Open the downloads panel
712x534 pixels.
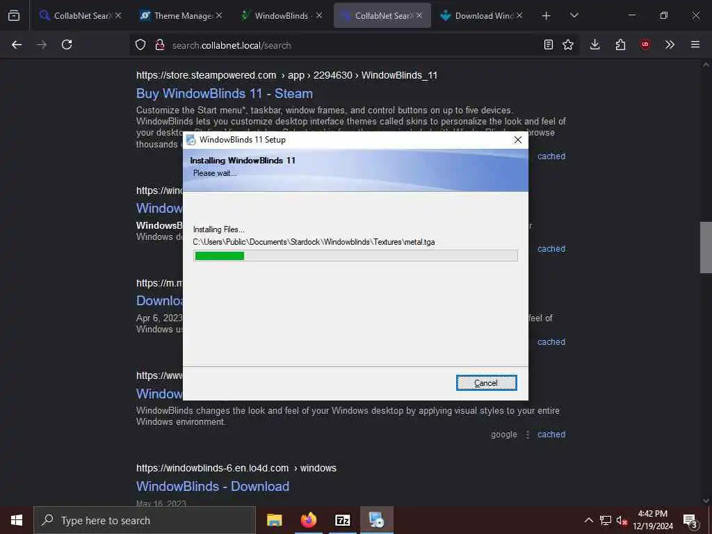(x=595, y=44)
